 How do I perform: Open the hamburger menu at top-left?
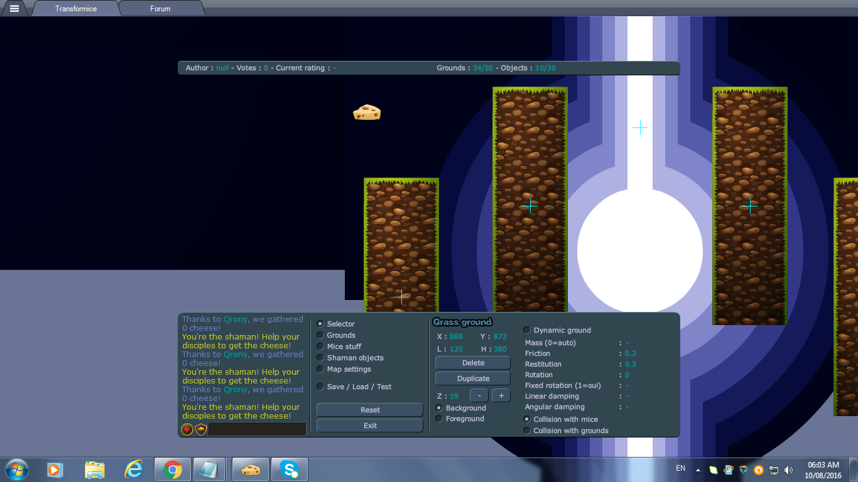pyautogui.click(x=14, y=8)
